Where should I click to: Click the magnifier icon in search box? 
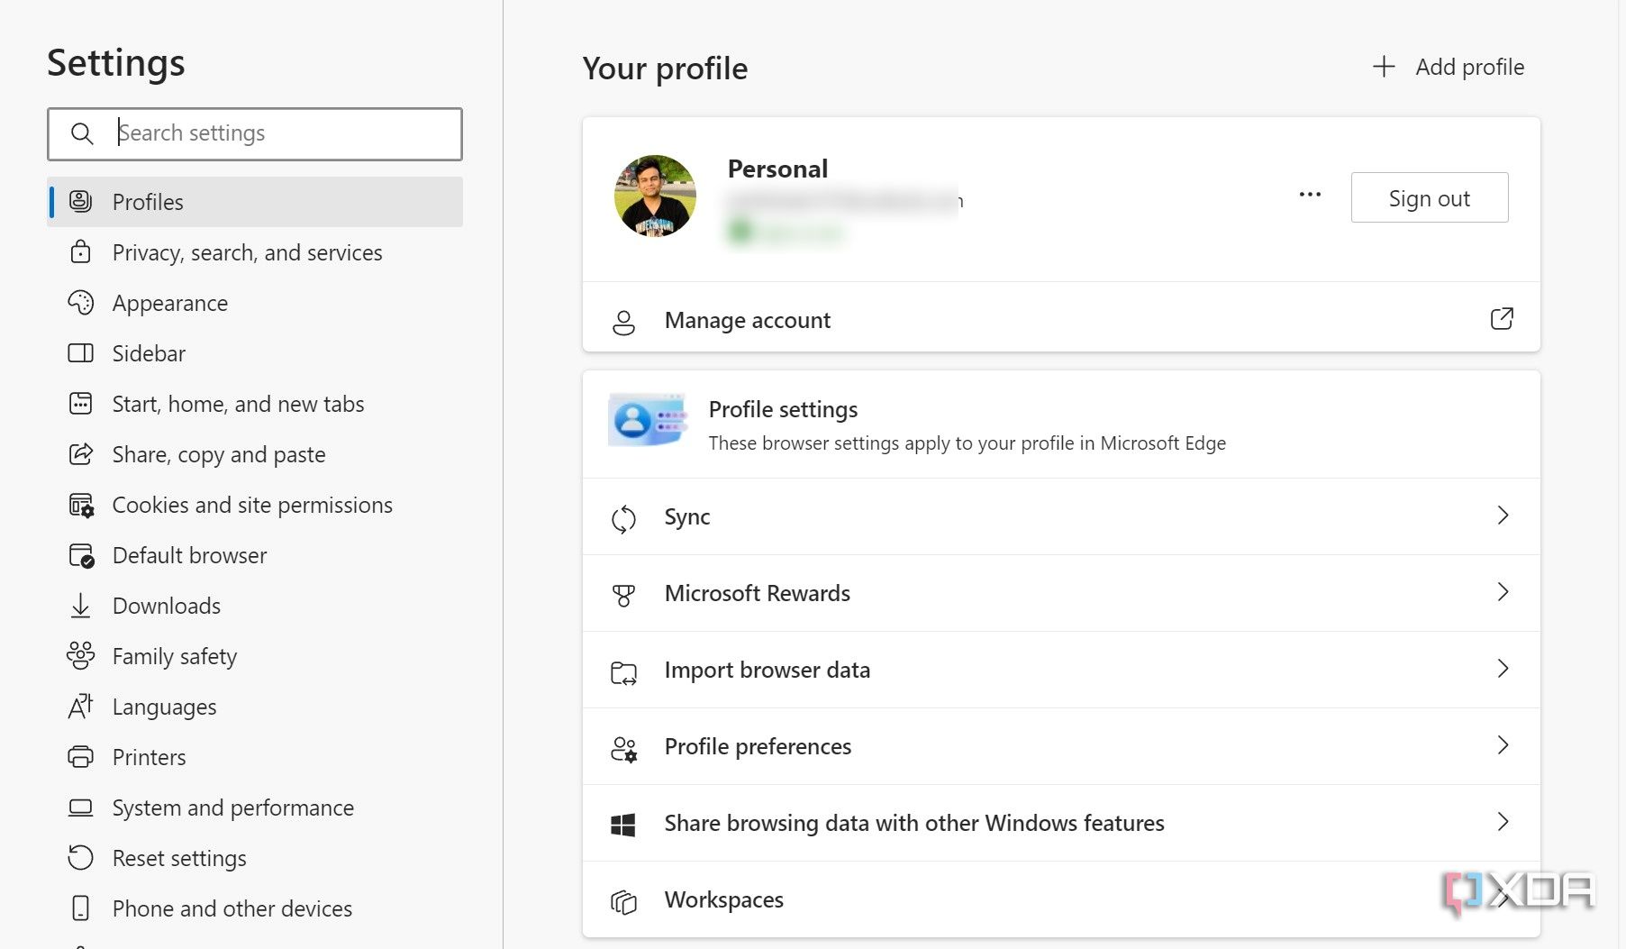[x=82, y=134]
